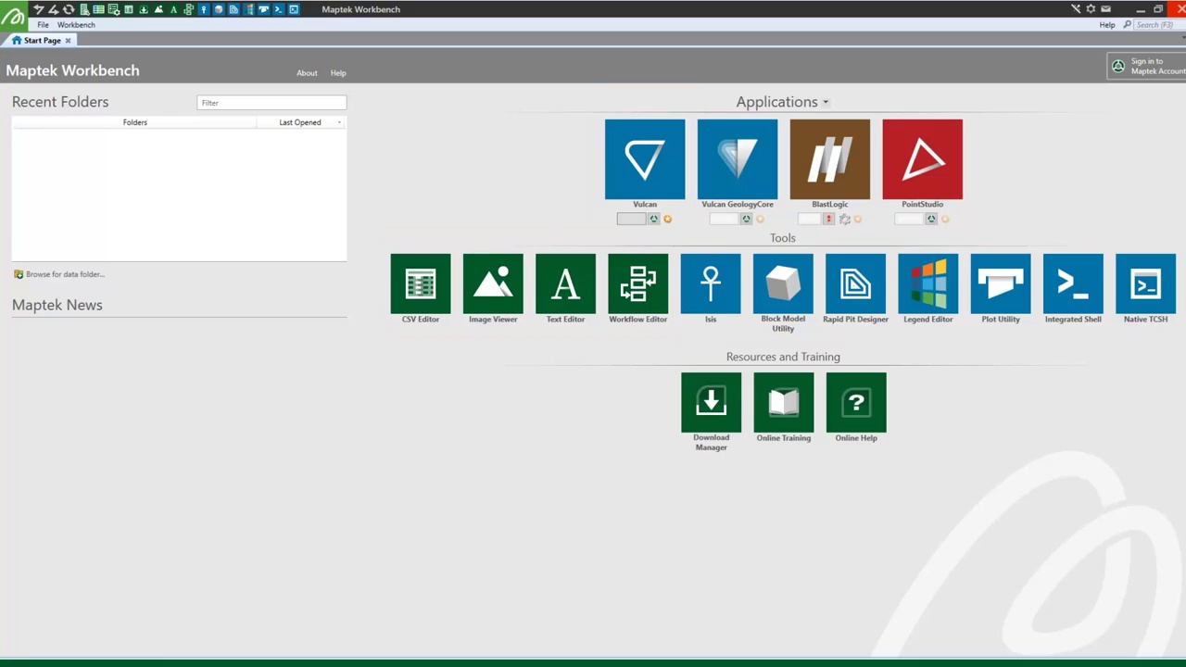The width and height of the screenshot is (1186, 667).
Task: Click the Image Viewer mountain icon in title toolbar
Action: [x=158, y=9]
